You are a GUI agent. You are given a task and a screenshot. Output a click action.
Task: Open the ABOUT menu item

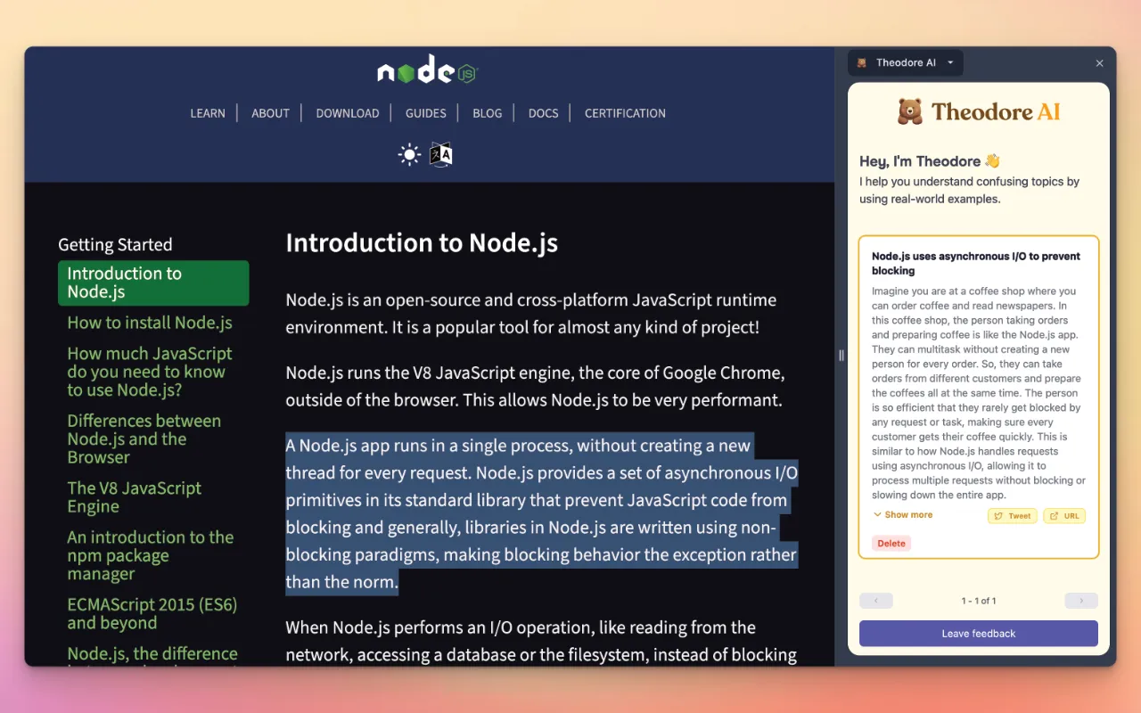pyautogui.click(x=270, y=113)
